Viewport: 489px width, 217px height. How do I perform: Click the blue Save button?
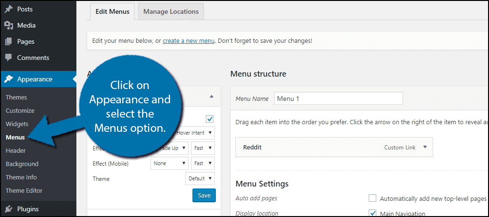(x=204, y=195)
